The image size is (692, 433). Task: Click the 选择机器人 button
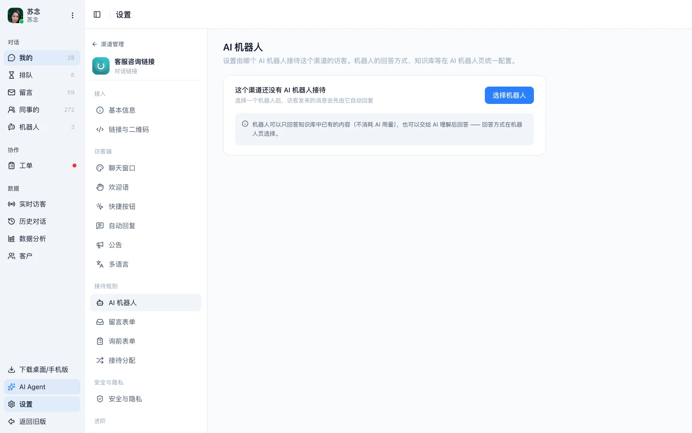pos(509,95)
